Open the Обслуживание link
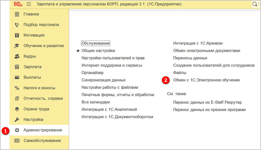261x150 pixels. coord(96,43)
